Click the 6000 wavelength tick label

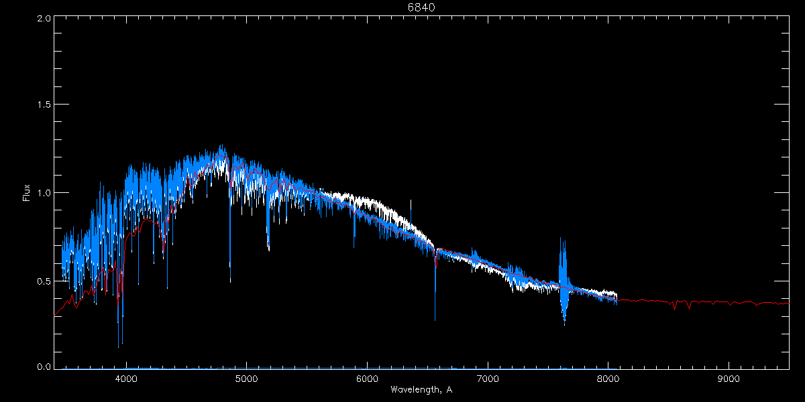[x=367, y=379]
